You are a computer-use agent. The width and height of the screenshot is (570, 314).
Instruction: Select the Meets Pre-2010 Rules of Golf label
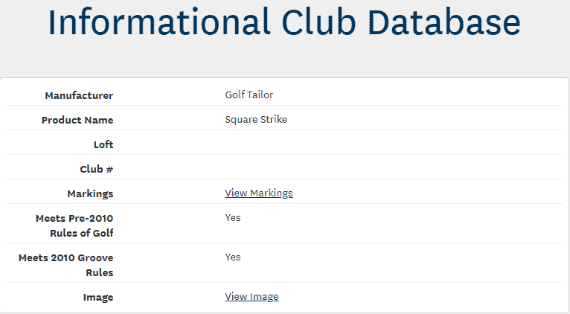pyautogui.click(x=74, y=225)
